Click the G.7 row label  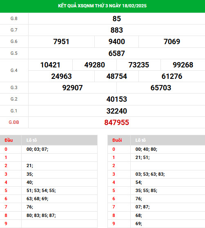click(x=14, y=30)
